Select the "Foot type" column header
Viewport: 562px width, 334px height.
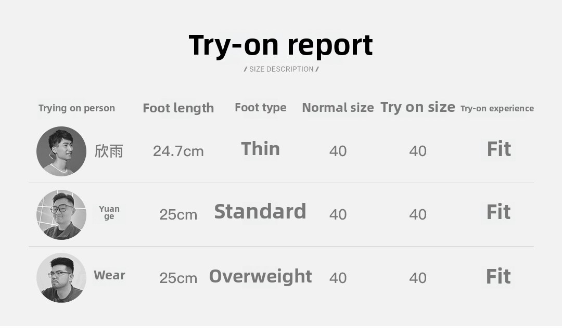point(260,108)
